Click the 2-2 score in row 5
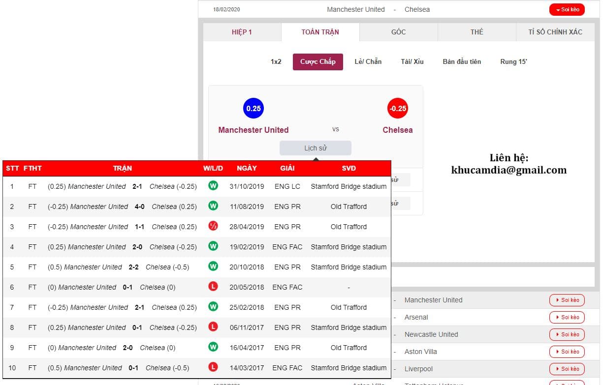The image size is (603, 385). (x=134, y=267)
